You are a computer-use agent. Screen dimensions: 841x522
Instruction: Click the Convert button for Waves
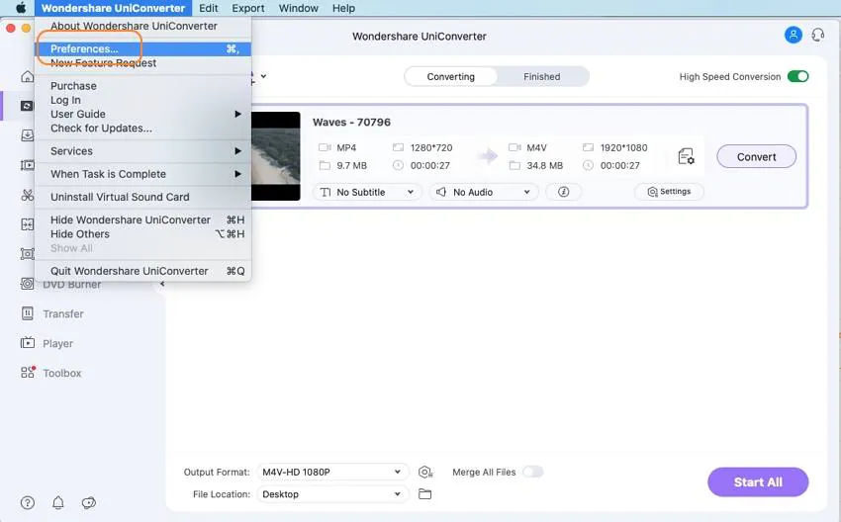tap(756, 156)
